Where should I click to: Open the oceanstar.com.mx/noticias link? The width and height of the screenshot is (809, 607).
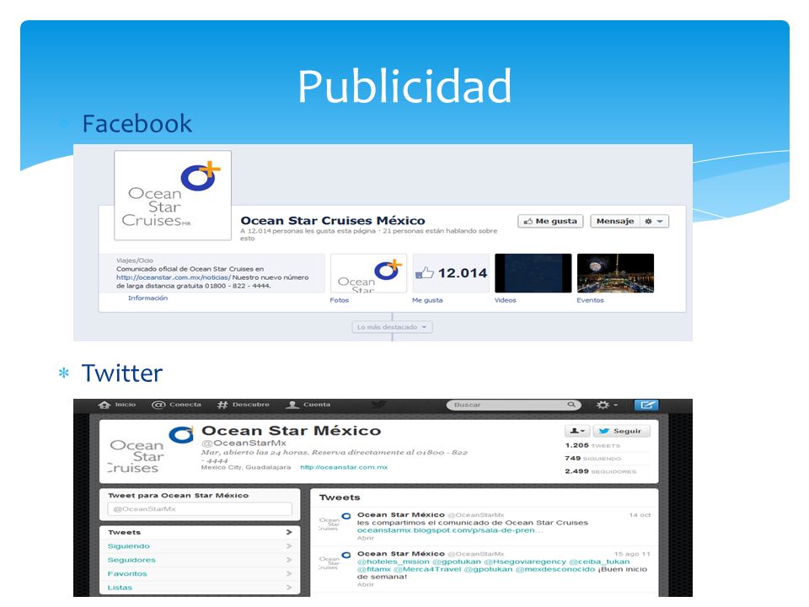point(174,277)
